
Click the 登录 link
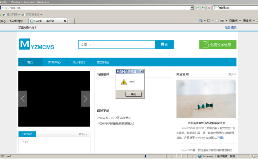[234, 27]
